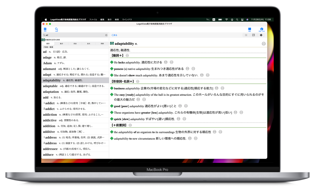315x189 pixels.
Task: Click the Siri icon in the menu bar
Action: (247, 20)
